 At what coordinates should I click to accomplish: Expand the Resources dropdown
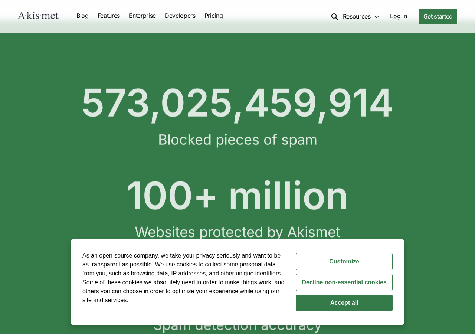(x=361, y=17)
